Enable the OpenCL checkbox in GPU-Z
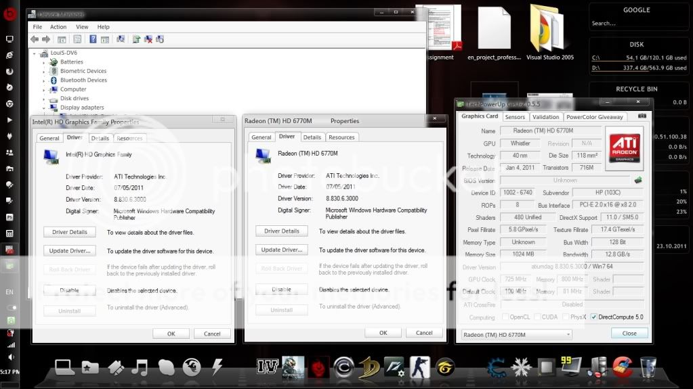This screenshot has height=389, width=693. click(x=503, y=317)
